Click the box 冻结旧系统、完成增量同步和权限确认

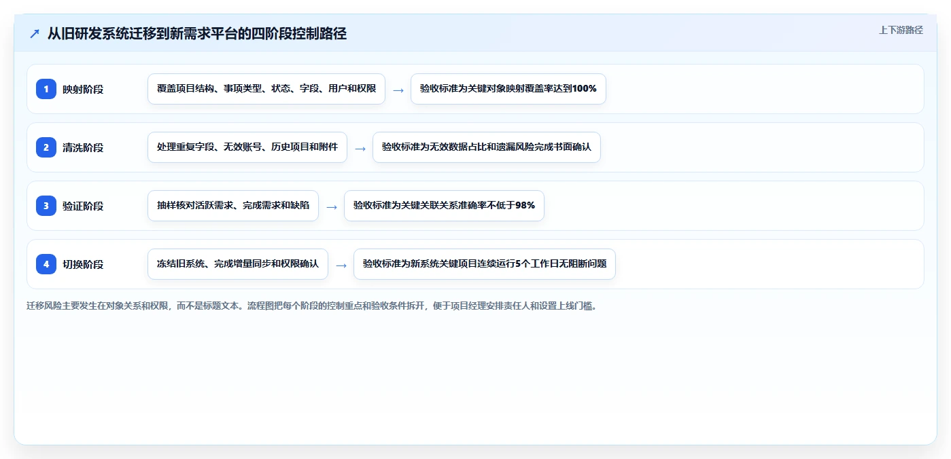pos(238,264)
